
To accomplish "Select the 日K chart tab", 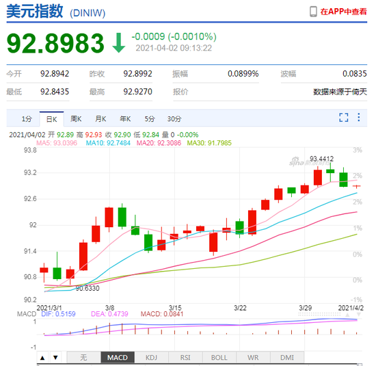I will pos(51,119).
